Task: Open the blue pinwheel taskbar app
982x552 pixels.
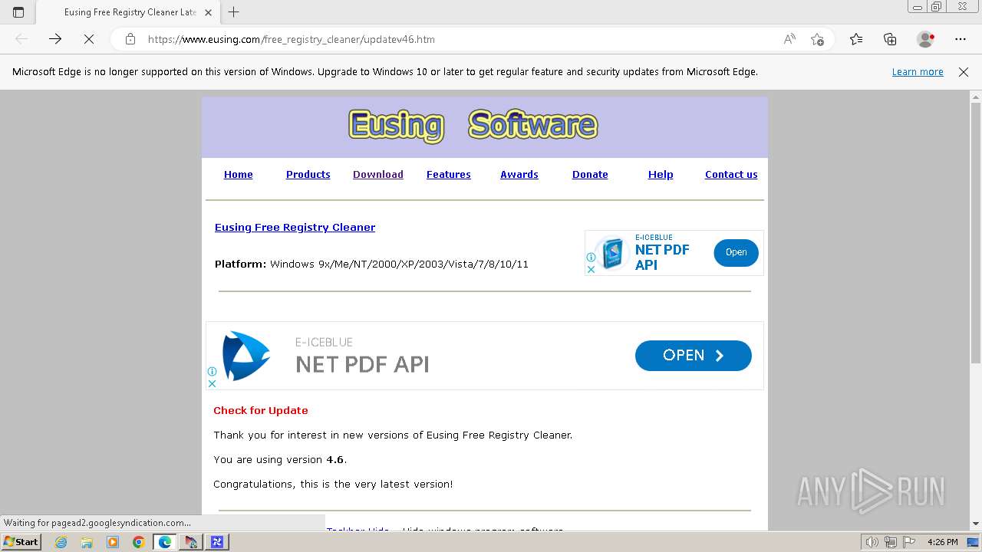Action: [x=217, y=542]
